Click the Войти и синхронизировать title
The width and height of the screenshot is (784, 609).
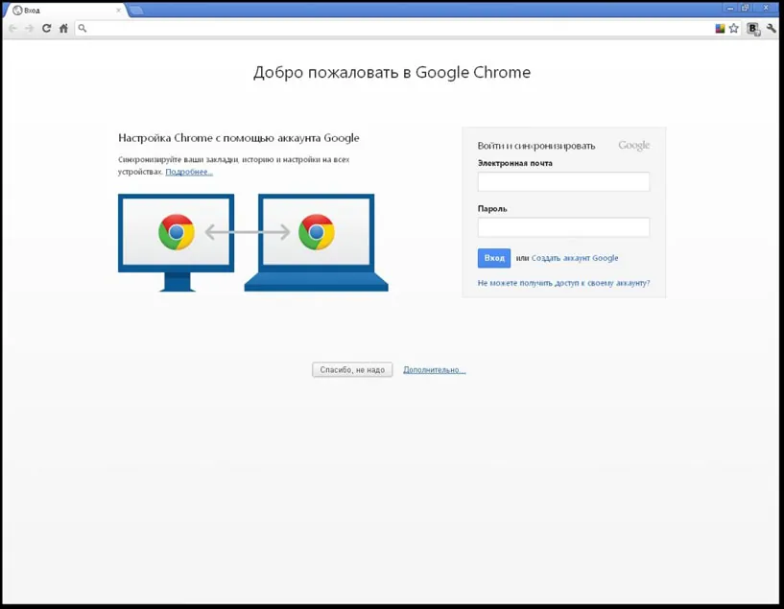pos(536,146)
